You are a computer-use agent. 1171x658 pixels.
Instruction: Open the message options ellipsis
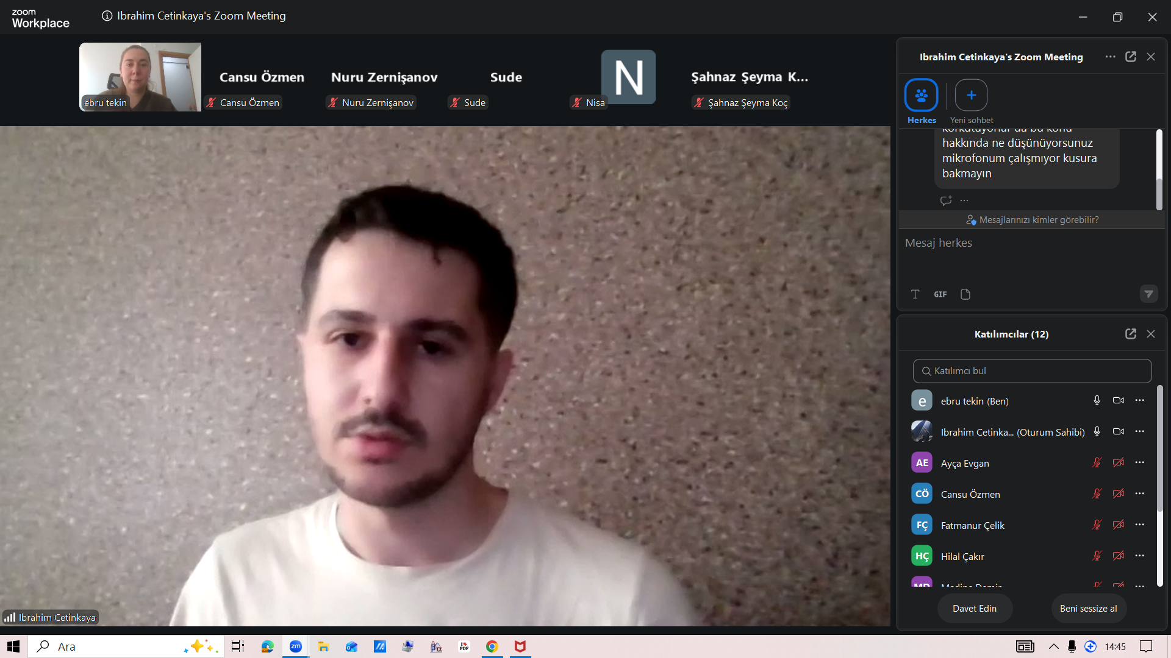pyautogui.click(x=964, y=200)
